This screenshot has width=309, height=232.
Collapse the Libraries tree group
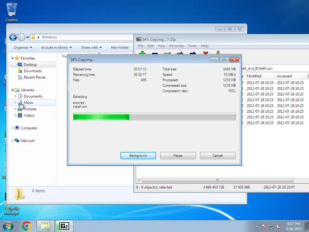click(x=12, y=90)
